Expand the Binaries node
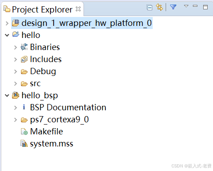Screen dimensions: 213x171 coord(16,47)
